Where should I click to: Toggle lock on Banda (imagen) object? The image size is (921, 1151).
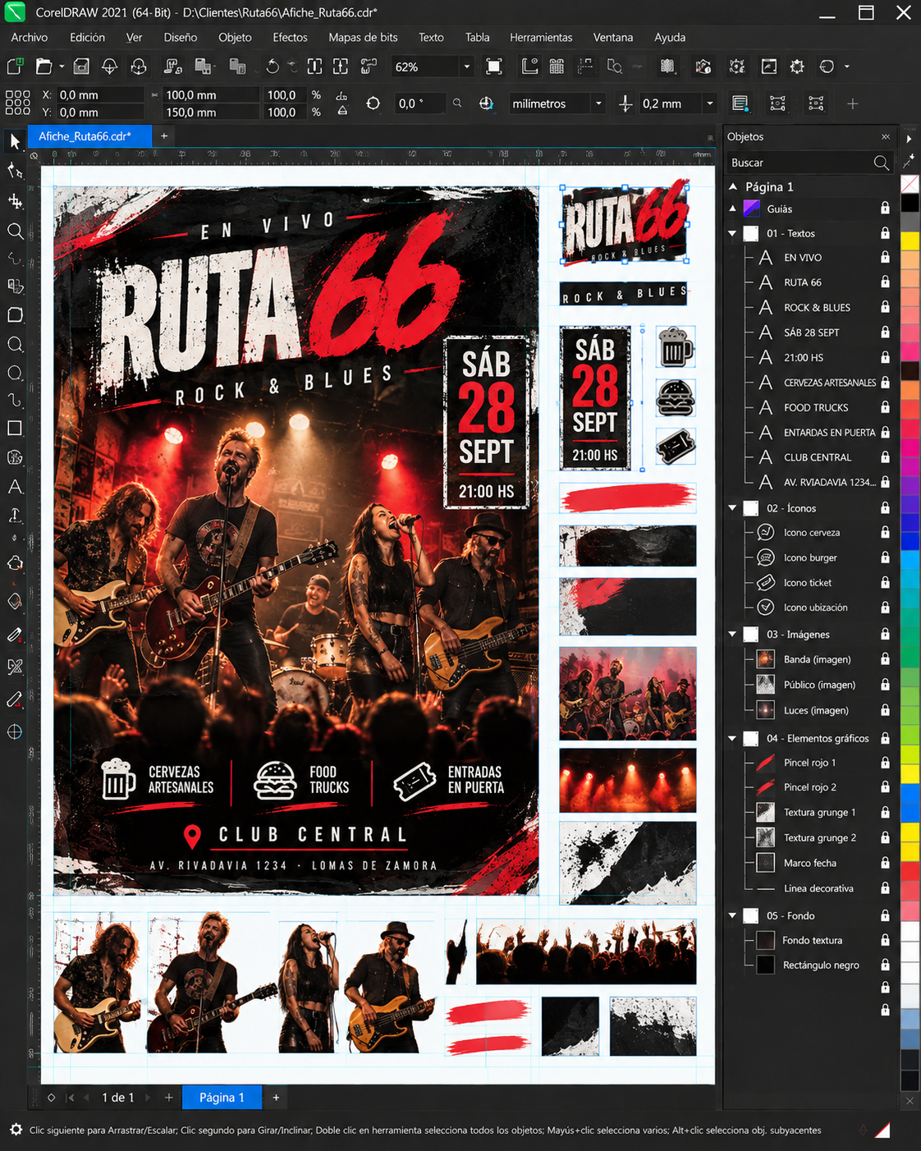885,659
